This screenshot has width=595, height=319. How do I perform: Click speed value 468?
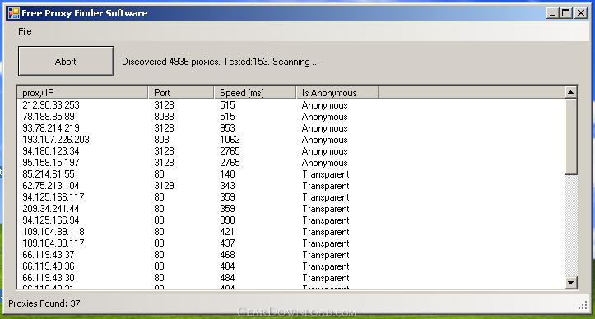tap(227, 255)
